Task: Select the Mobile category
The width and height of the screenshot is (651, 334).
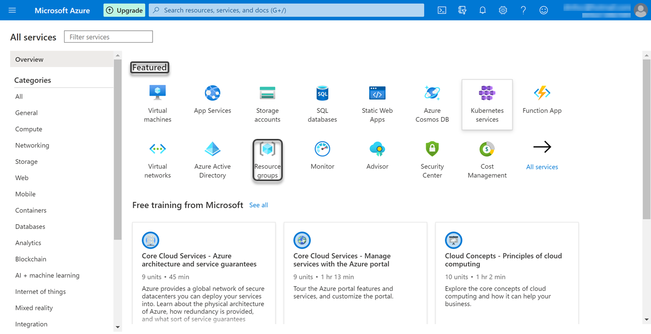Action: [x=25, y=194]
